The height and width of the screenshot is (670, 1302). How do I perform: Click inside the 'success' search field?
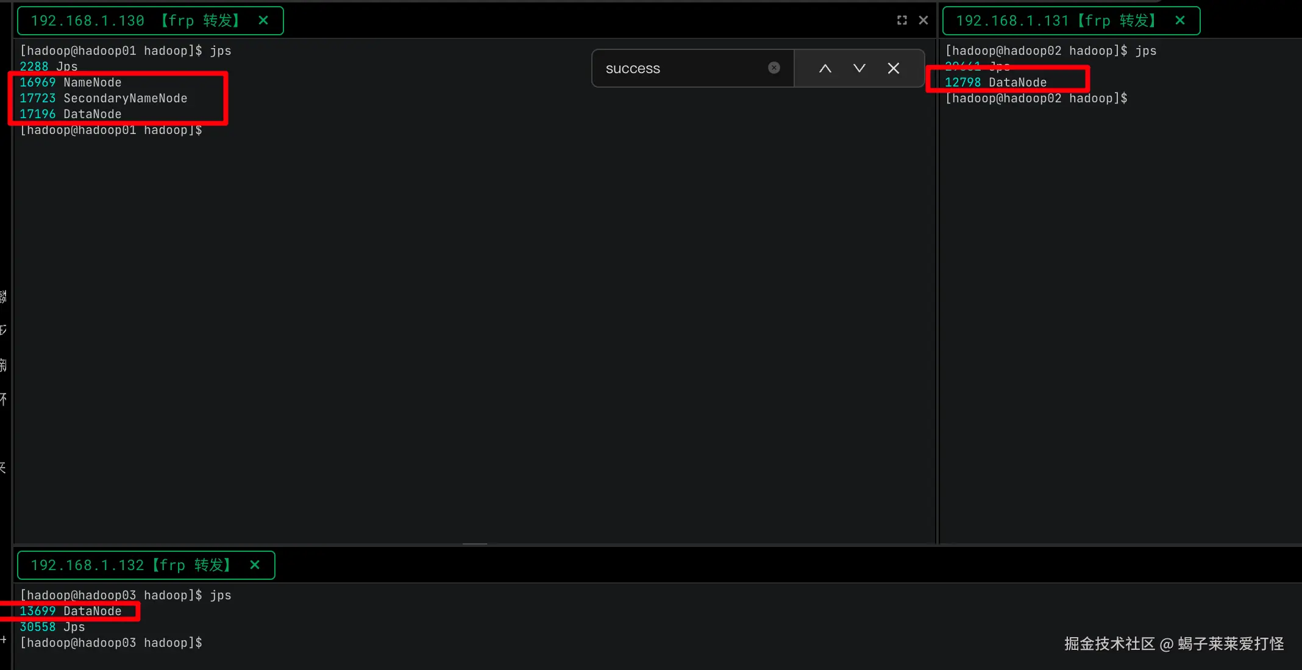pos(677,68)
